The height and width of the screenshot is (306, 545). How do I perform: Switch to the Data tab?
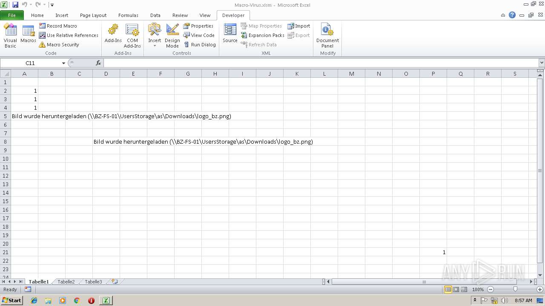[155, 15]
